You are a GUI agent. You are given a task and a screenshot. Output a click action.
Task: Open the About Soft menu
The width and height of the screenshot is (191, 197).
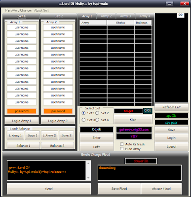tap(41, 10)
